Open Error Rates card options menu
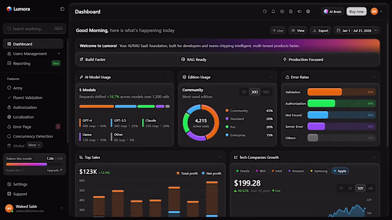This screenshot has width=392, height=220. tap(374, 77)
